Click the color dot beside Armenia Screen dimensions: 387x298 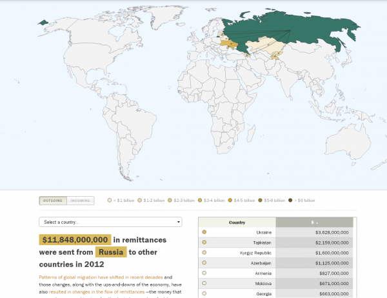coord(204,273)
